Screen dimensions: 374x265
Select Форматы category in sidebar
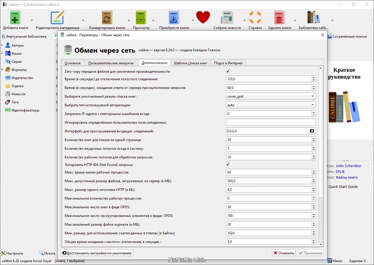point(19,70)
